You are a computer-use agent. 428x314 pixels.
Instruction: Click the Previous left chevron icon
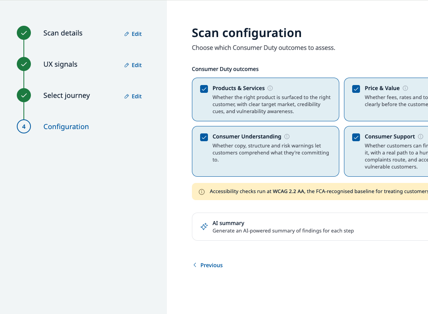195,265
